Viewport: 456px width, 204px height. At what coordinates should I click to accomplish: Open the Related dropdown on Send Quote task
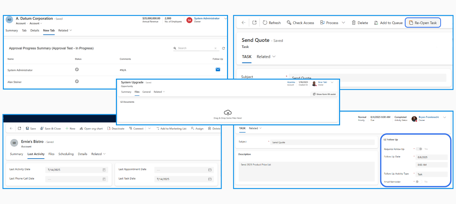(264, 57)
